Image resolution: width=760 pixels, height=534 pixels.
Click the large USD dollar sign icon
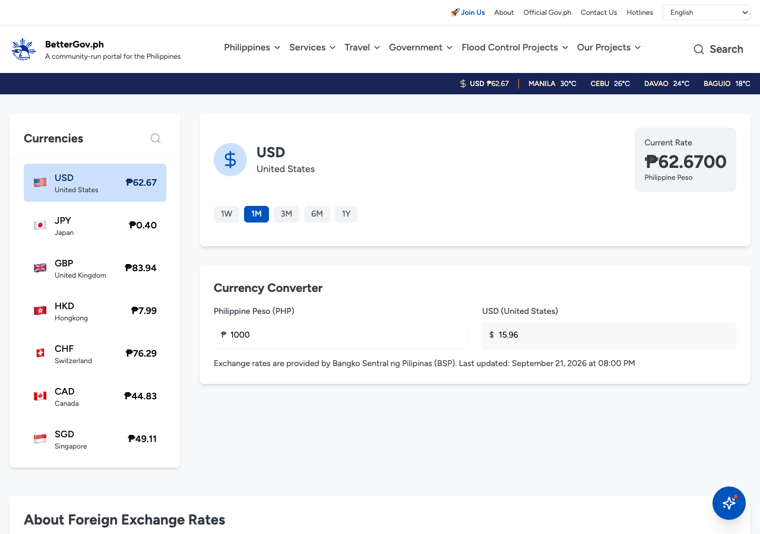[x=230, y=160]
